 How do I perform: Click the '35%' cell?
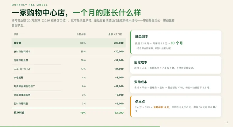click(83, 51)
